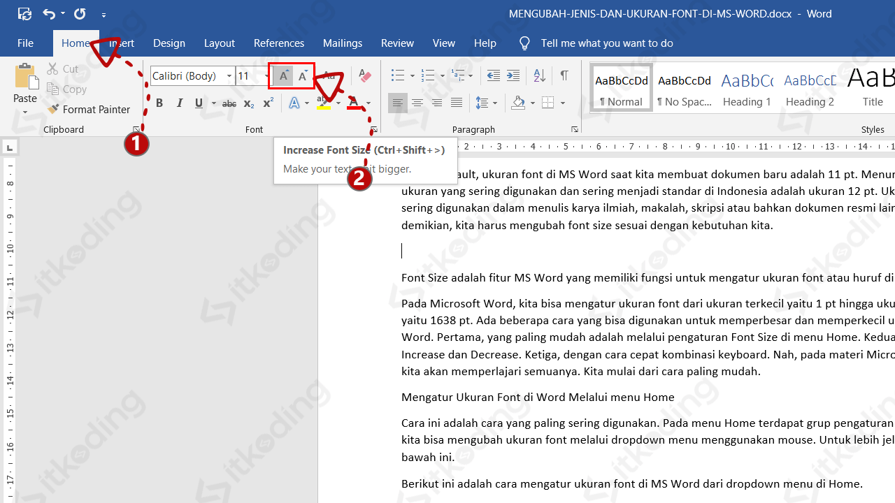Expand the Bullets library dropdown
This screenshot has height=503, width=895.
pos(412,75)
